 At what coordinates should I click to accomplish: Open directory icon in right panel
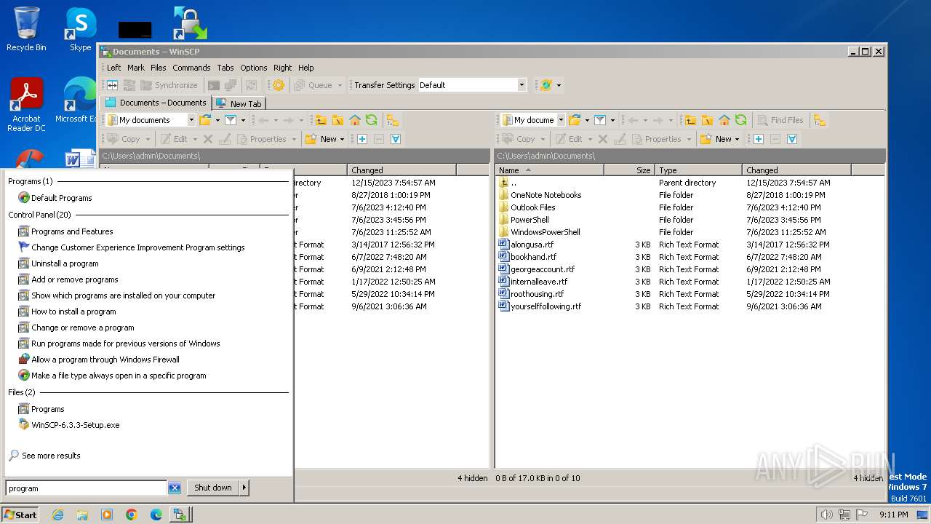click(575, 120)
